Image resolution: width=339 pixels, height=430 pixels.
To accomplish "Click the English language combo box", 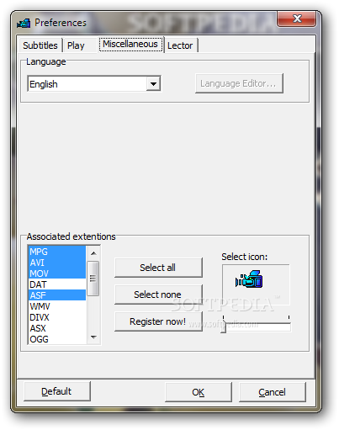I will 94,83.
